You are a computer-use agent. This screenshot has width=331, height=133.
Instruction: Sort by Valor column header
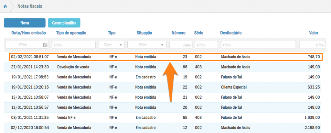[x=314, y=33]
